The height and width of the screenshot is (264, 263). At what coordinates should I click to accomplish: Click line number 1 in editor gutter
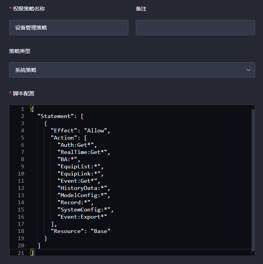click(22, 109)
